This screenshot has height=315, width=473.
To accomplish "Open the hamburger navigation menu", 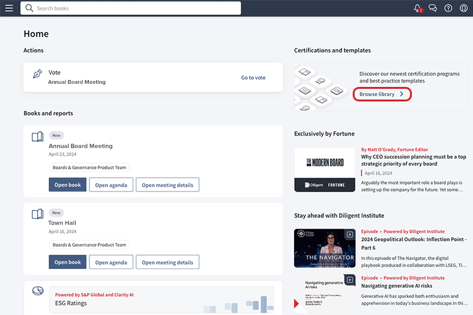I will tap(9, 8).
